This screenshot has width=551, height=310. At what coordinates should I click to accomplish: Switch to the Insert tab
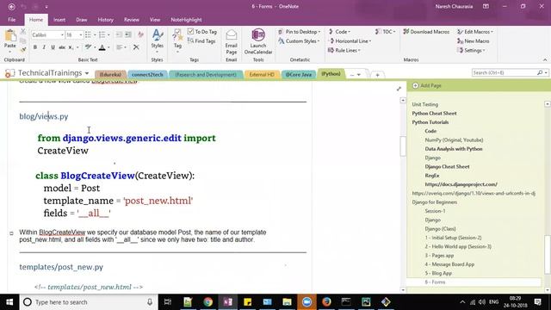point(59,20)
